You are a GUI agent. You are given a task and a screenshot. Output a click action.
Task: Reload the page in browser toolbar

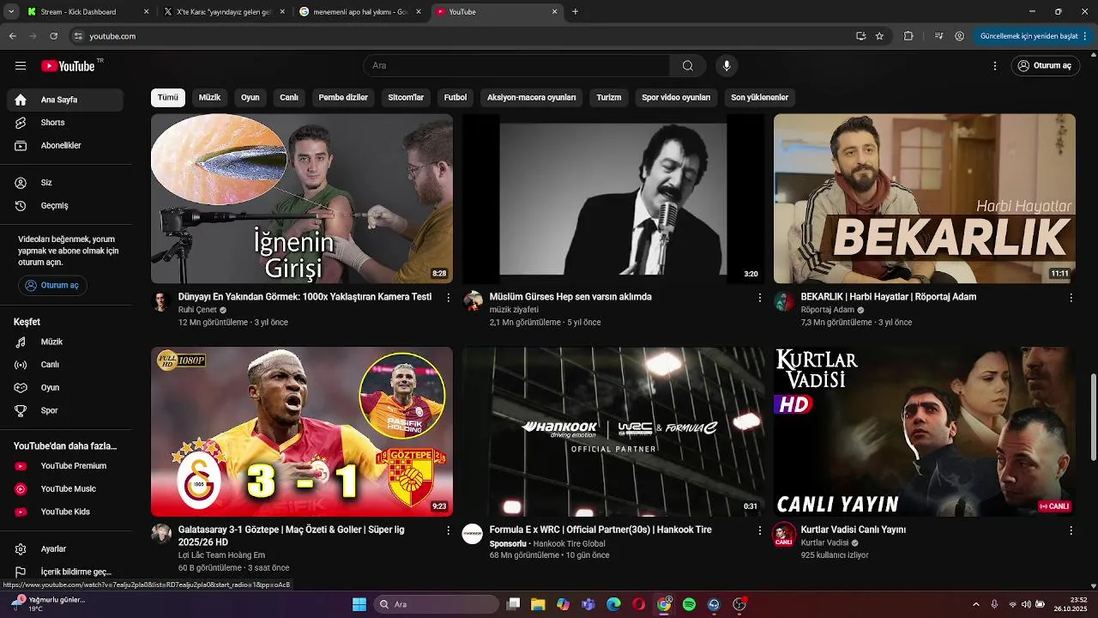click(x=53, y=36)
